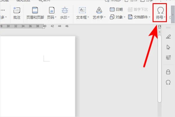Select the 首字下沉 drop cap option
The width and height of the screenshot is (175, 117).
138,10
